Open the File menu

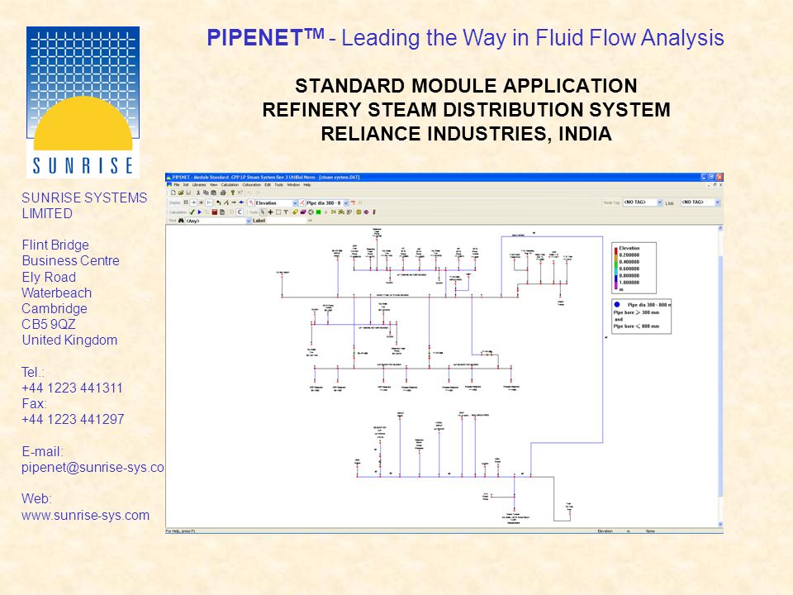177,184
